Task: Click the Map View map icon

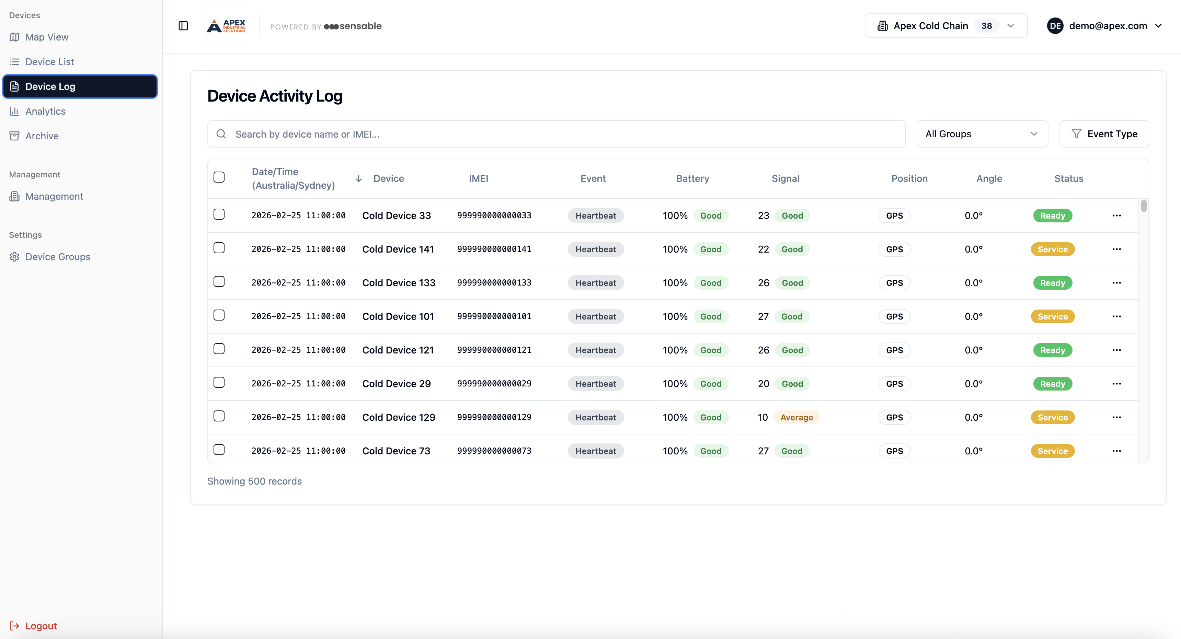Action: (15, 37)
